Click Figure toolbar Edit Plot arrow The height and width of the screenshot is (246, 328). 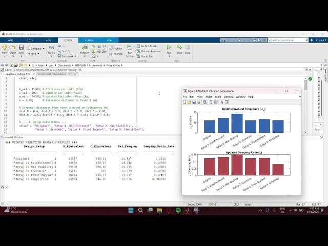point(222,102)
